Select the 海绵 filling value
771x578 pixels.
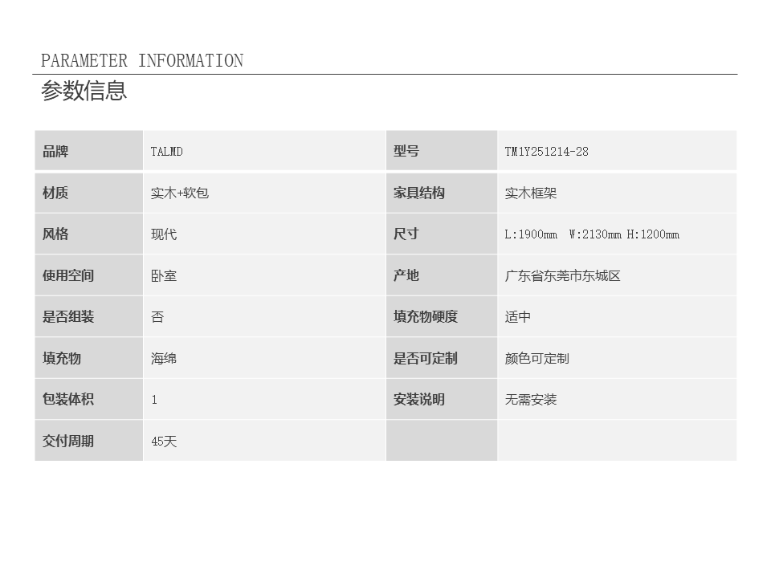pyautogui.click(x=164, y=359)
